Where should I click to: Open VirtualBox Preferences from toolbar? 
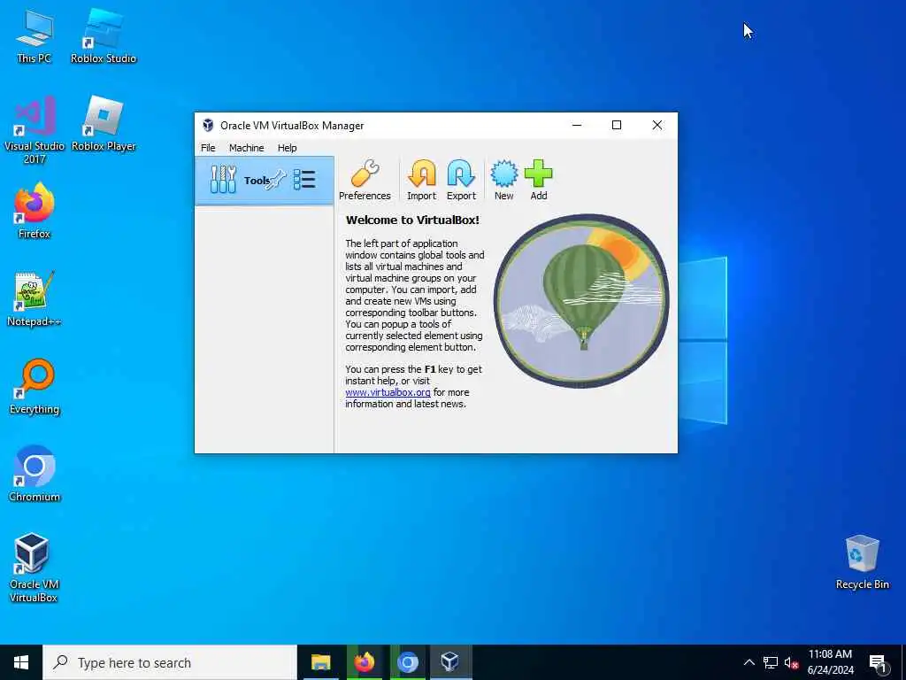point(365,181)
